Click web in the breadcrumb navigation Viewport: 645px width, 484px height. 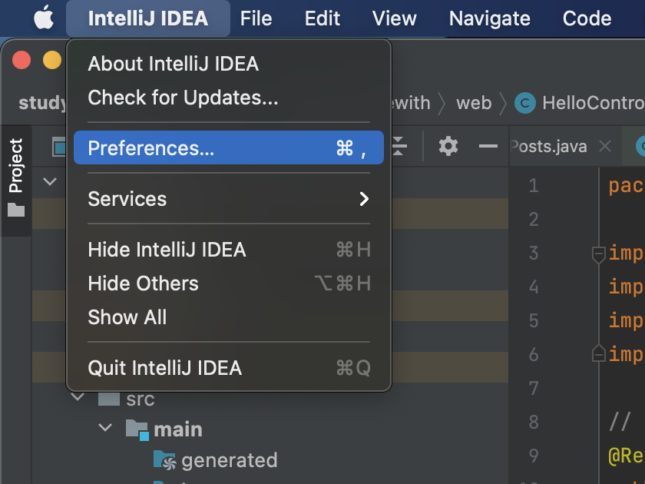click(x=474, y=102)
